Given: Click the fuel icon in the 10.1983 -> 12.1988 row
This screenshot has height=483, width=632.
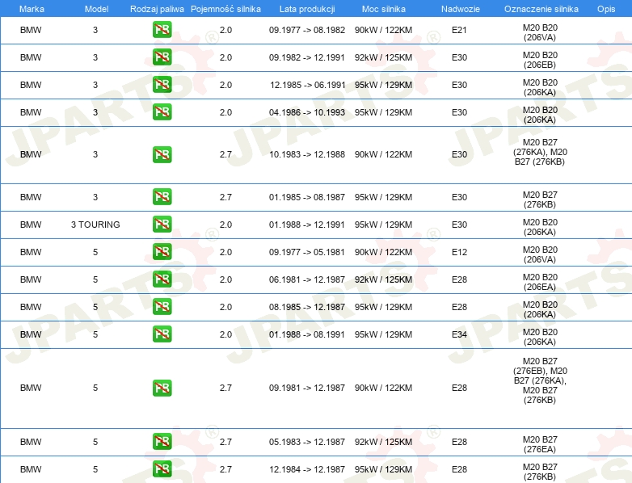Looking at the screenshot, I should tap(162, 155).
